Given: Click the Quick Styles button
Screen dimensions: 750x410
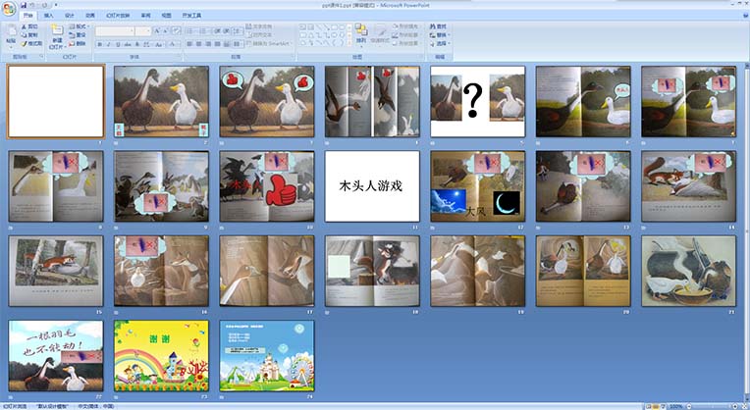Looking at the screenshot, I should pos(380,33).
